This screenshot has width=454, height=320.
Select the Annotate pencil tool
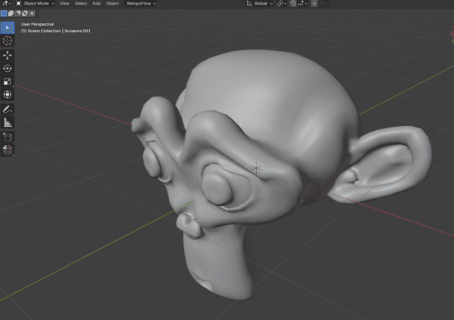[7, 109]
